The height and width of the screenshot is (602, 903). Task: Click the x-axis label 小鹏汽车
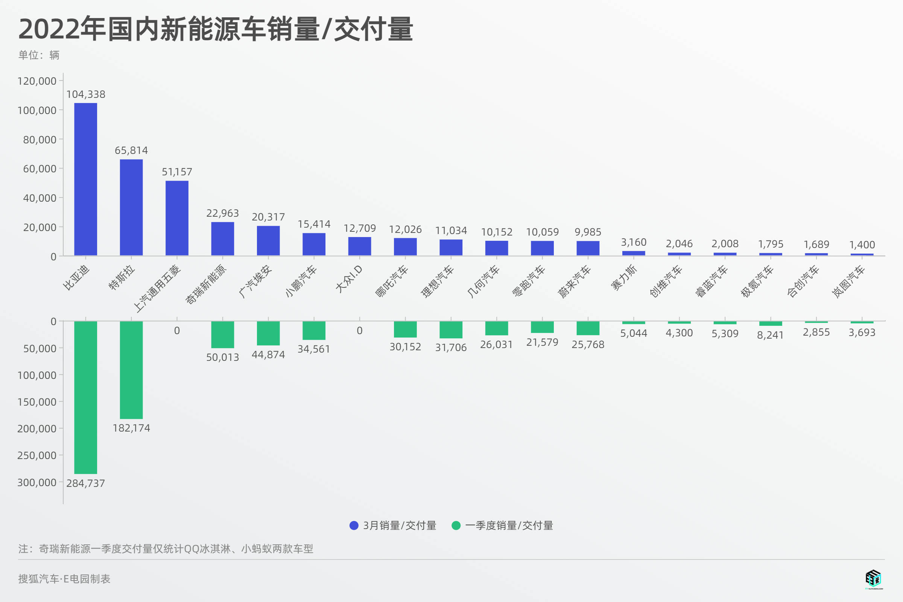tap(301, 281)
